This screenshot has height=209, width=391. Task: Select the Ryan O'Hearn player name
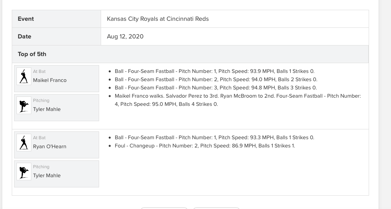[x=50, y=147]
